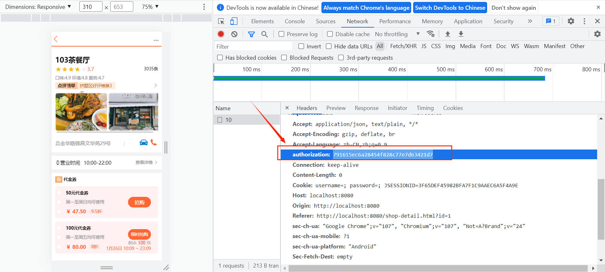Open the request Initiator tab
The image size is (605, 272).
click(x=397, y=108)
